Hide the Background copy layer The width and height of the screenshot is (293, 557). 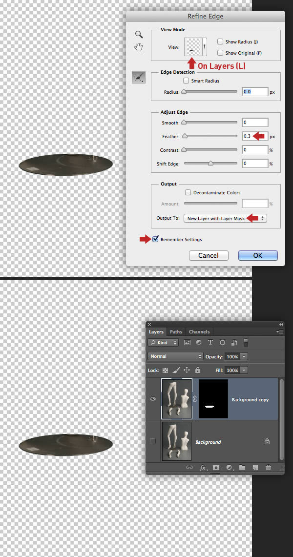[153, 399]
